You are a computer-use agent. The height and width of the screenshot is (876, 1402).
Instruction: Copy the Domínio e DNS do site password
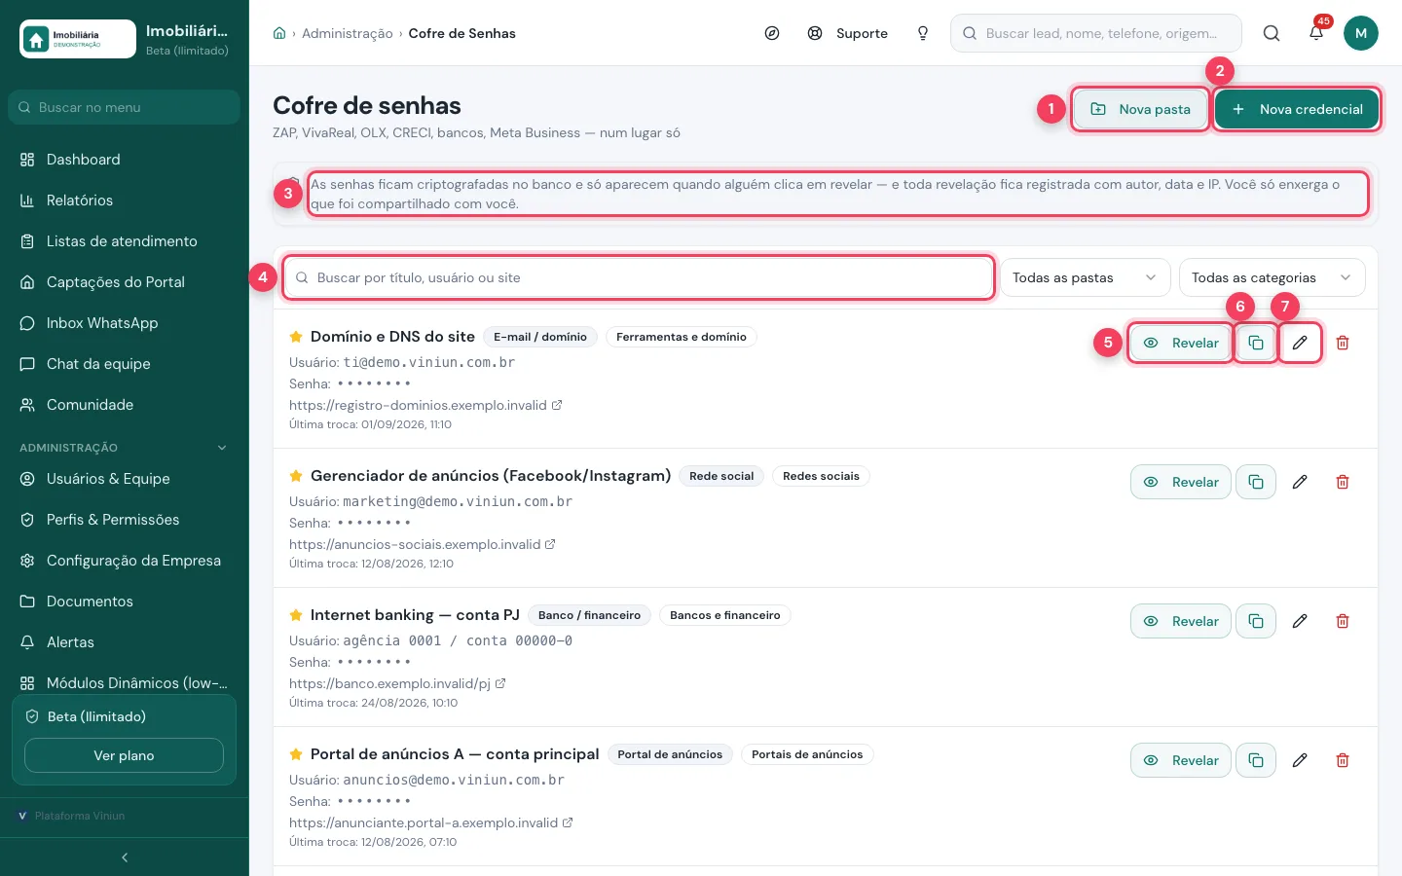pyautogui.click(x=1256, y=343)
